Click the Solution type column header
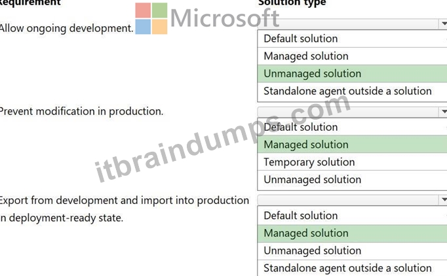 [x=292, y=3]
